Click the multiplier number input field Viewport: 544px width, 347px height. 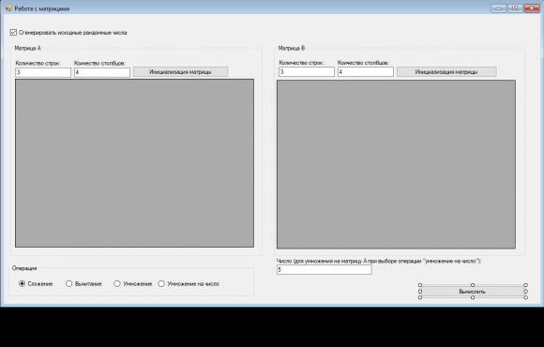pyautogui.click(x=324, y=269)
